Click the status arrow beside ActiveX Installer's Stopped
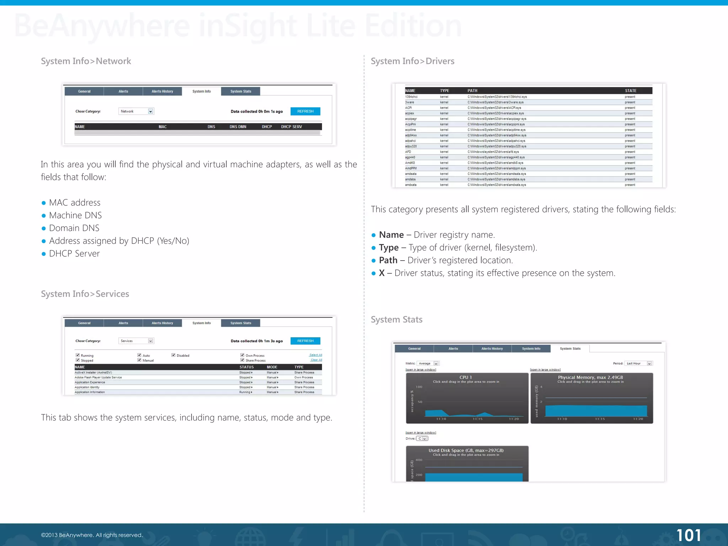Viewport: 728px width, 546px height. [x=252, y=373]
